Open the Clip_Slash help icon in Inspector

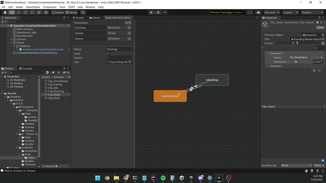click(317, 22)
